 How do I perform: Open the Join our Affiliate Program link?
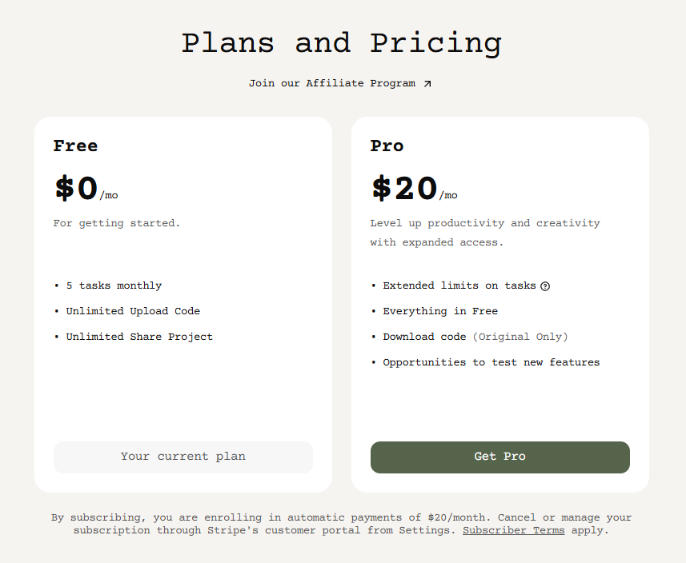tap(332, 83)
